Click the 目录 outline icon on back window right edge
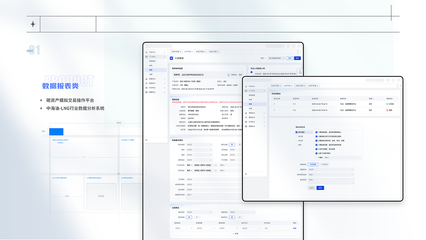Image resolution: width=426 pixels, height=240 pixels. tap(300, 71)
